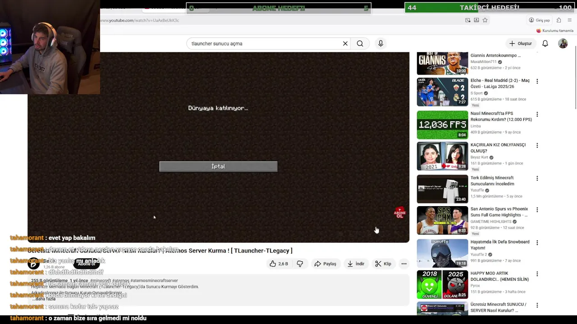Open the title 'Nasıl Minecraft'ta FPS Rekorumu Kırdım?'
The width and height of the screenshot is (577, 324).
501,117
